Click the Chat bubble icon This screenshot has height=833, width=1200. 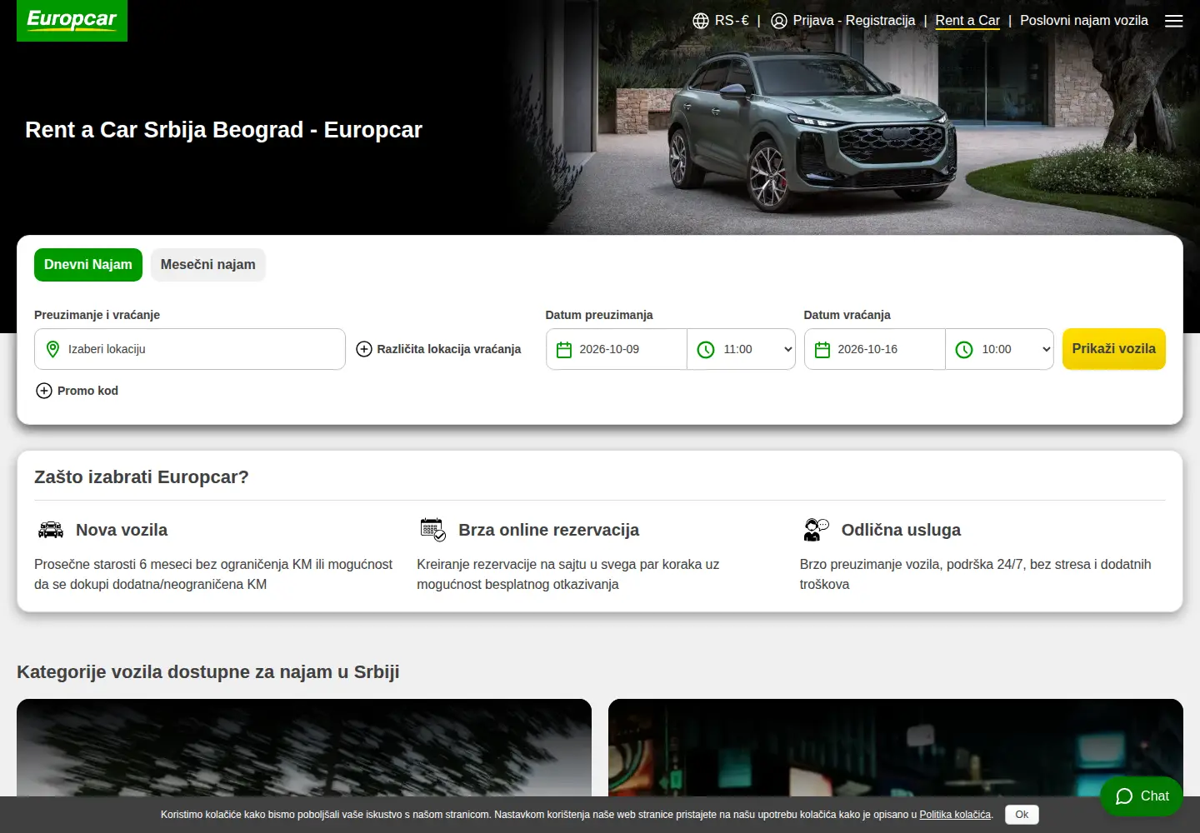tap(1124, 796)
